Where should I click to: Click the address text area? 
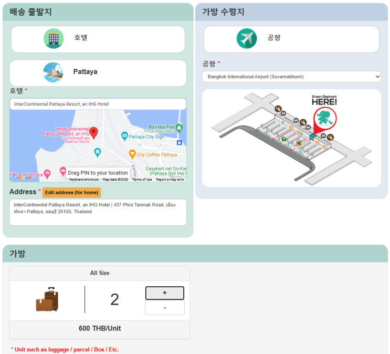pos(98,212)
